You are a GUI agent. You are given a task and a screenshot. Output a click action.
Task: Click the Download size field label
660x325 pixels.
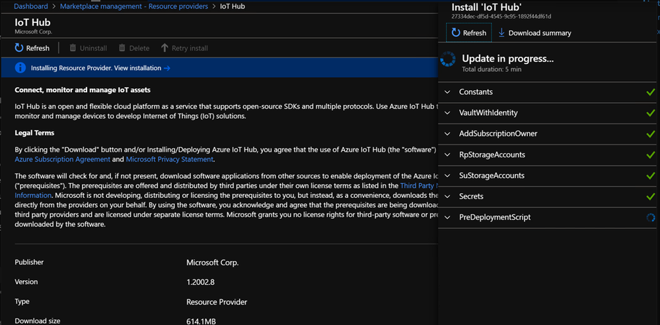(38, 321)
